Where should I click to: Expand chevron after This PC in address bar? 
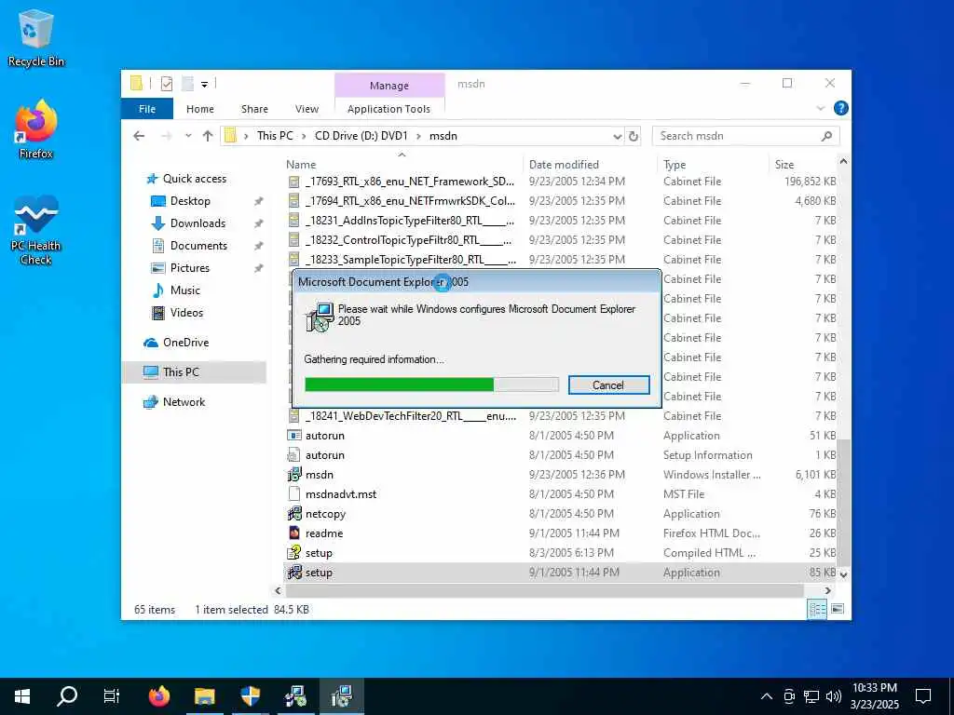(x=305, y=136)
